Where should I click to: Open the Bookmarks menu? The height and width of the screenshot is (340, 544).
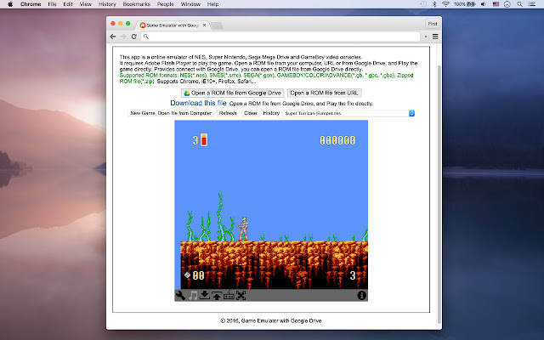137,4
